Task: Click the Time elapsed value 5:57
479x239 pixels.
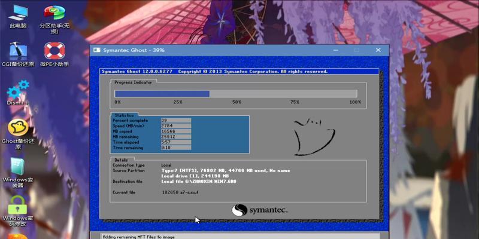Action: pyautogui.click(x=176, y=142)
